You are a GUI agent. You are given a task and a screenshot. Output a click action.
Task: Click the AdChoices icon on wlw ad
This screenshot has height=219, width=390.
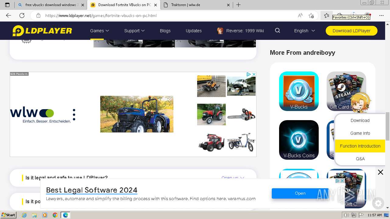[x=249, y=74]
